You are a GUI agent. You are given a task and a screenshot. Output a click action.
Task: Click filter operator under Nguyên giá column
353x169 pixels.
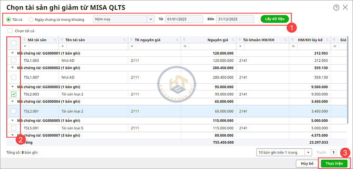[185, 46]
